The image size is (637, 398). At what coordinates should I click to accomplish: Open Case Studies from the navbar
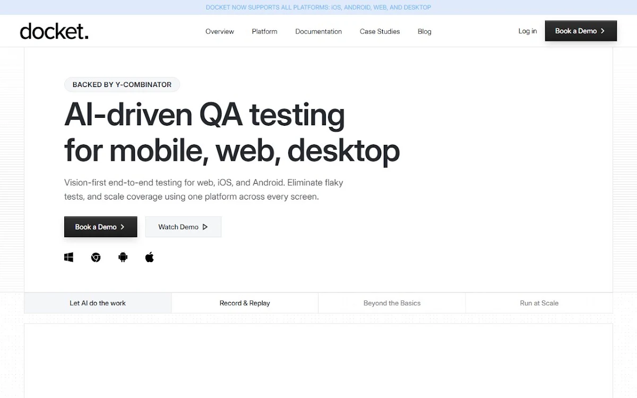click(x=380, y=31)
